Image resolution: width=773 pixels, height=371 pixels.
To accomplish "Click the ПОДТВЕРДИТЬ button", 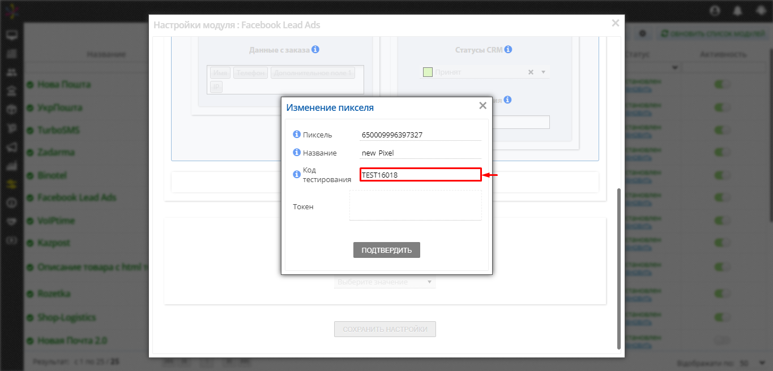I will 387,250.
